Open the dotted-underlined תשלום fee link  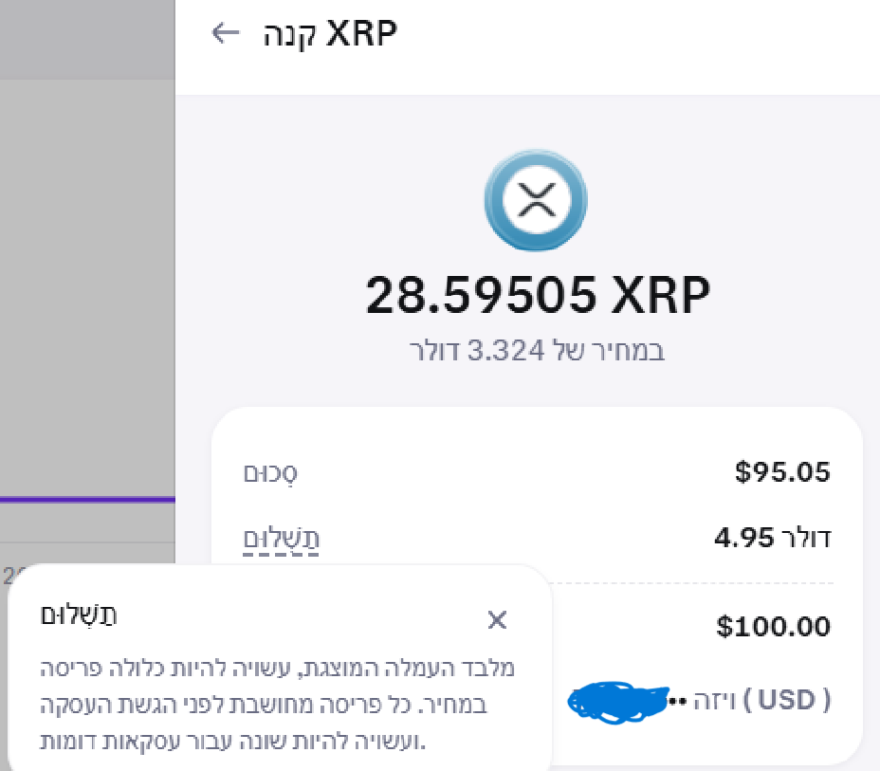(282, 540)
